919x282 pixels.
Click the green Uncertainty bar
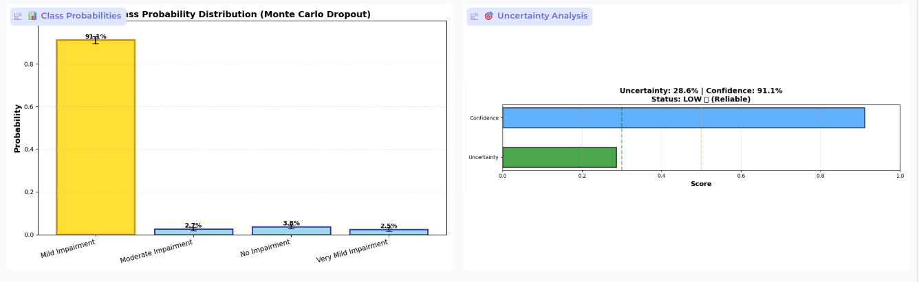coord(560,157)
